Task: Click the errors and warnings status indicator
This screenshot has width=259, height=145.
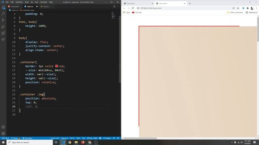Action: coord(5,138)
